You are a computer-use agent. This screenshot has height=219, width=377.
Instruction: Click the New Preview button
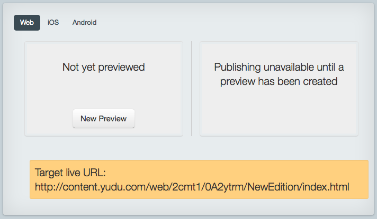tap(104, 119)
